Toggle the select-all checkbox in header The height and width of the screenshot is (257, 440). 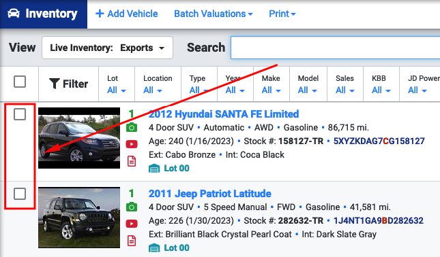click(x=20, y=82)
